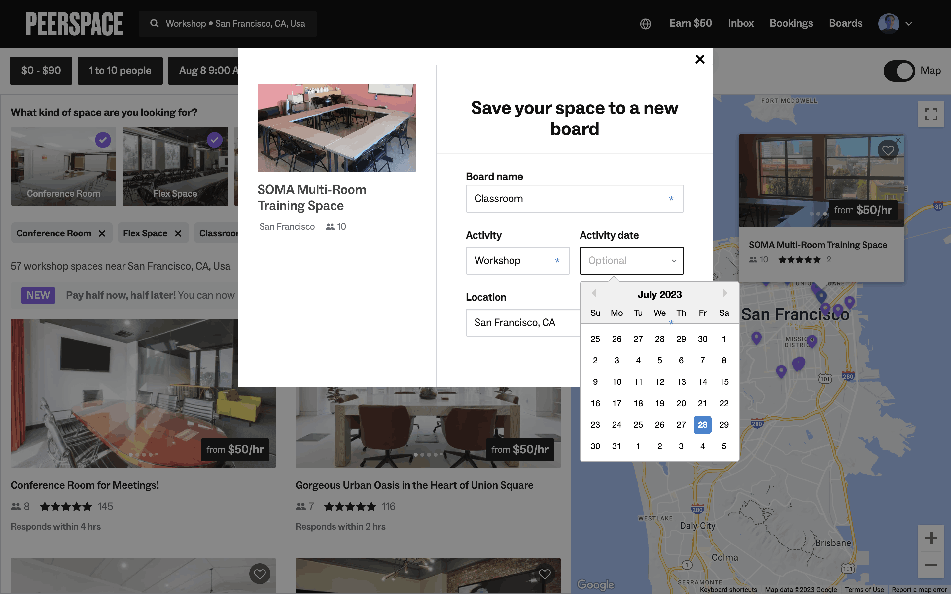Viewport: 951px width, 594px height.
Task: Select July 31 in the calendar
Action: tap(616, 446)
